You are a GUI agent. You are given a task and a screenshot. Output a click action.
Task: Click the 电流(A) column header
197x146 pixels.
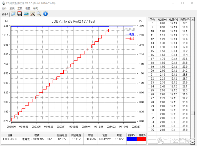click(162, 19)
